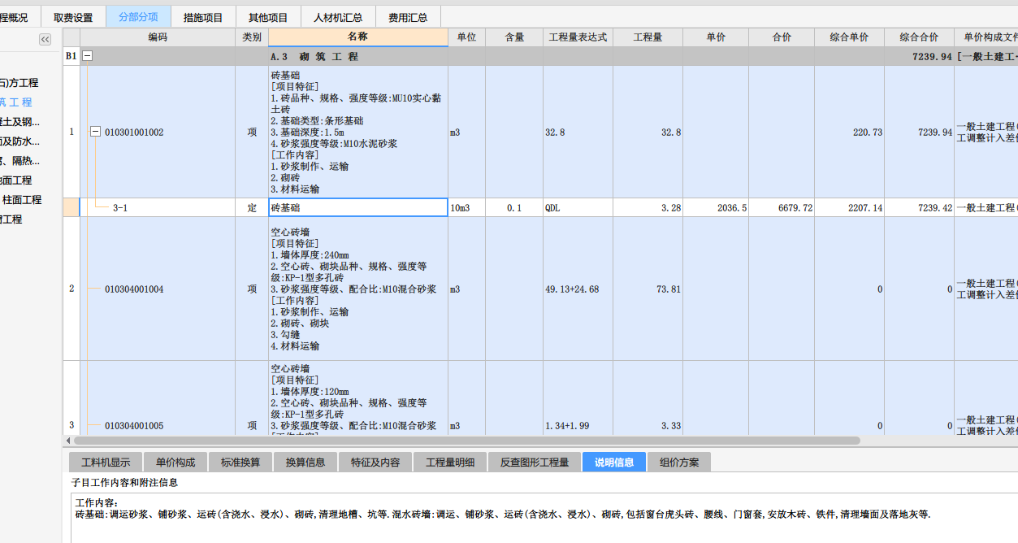Show the 工料机显示 bottom tab
1018x543 pixels.
[106, 463]
